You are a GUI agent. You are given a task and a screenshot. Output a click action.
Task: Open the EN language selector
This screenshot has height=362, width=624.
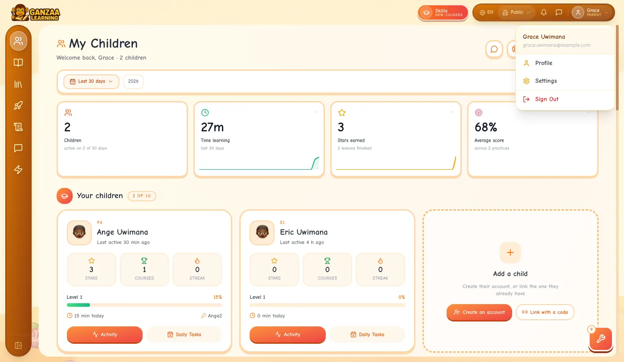[486, 12]
